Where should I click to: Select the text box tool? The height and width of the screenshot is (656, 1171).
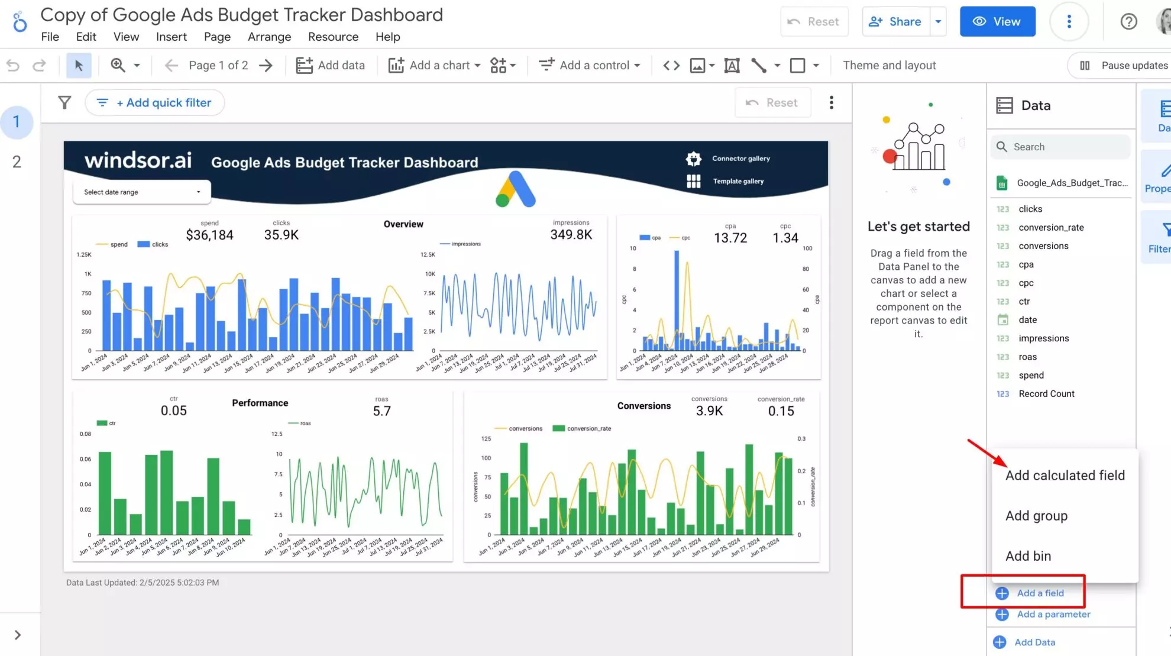click(x=732, y=66)
